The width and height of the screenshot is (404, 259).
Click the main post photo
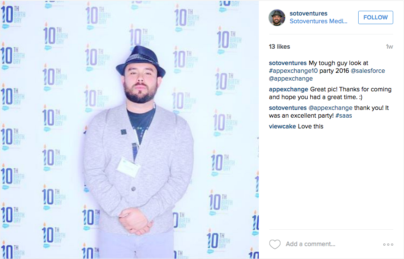(129, 129)
